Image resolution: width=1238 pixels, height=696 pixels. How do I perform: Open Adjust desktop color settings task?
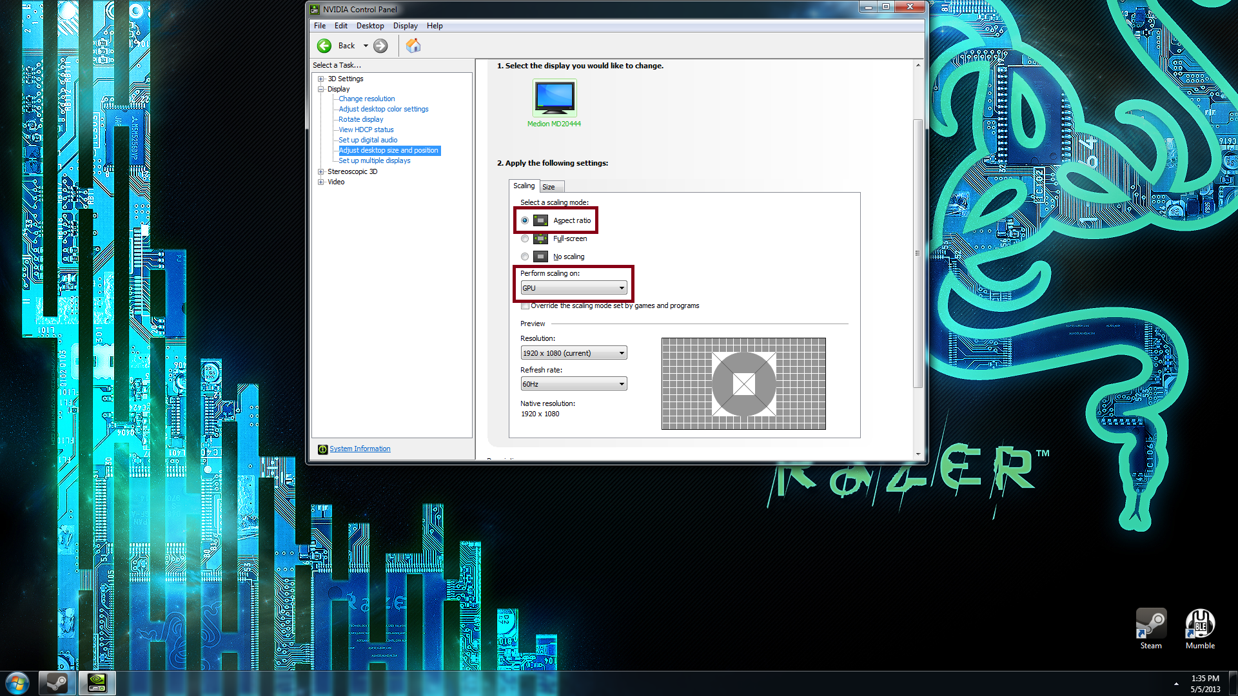[384, 110]
